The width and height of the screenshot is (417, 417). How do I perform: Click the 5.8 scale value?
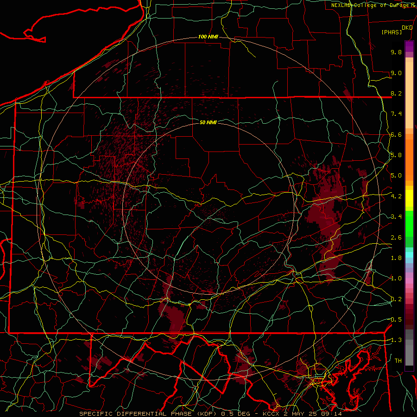[396, 155]
